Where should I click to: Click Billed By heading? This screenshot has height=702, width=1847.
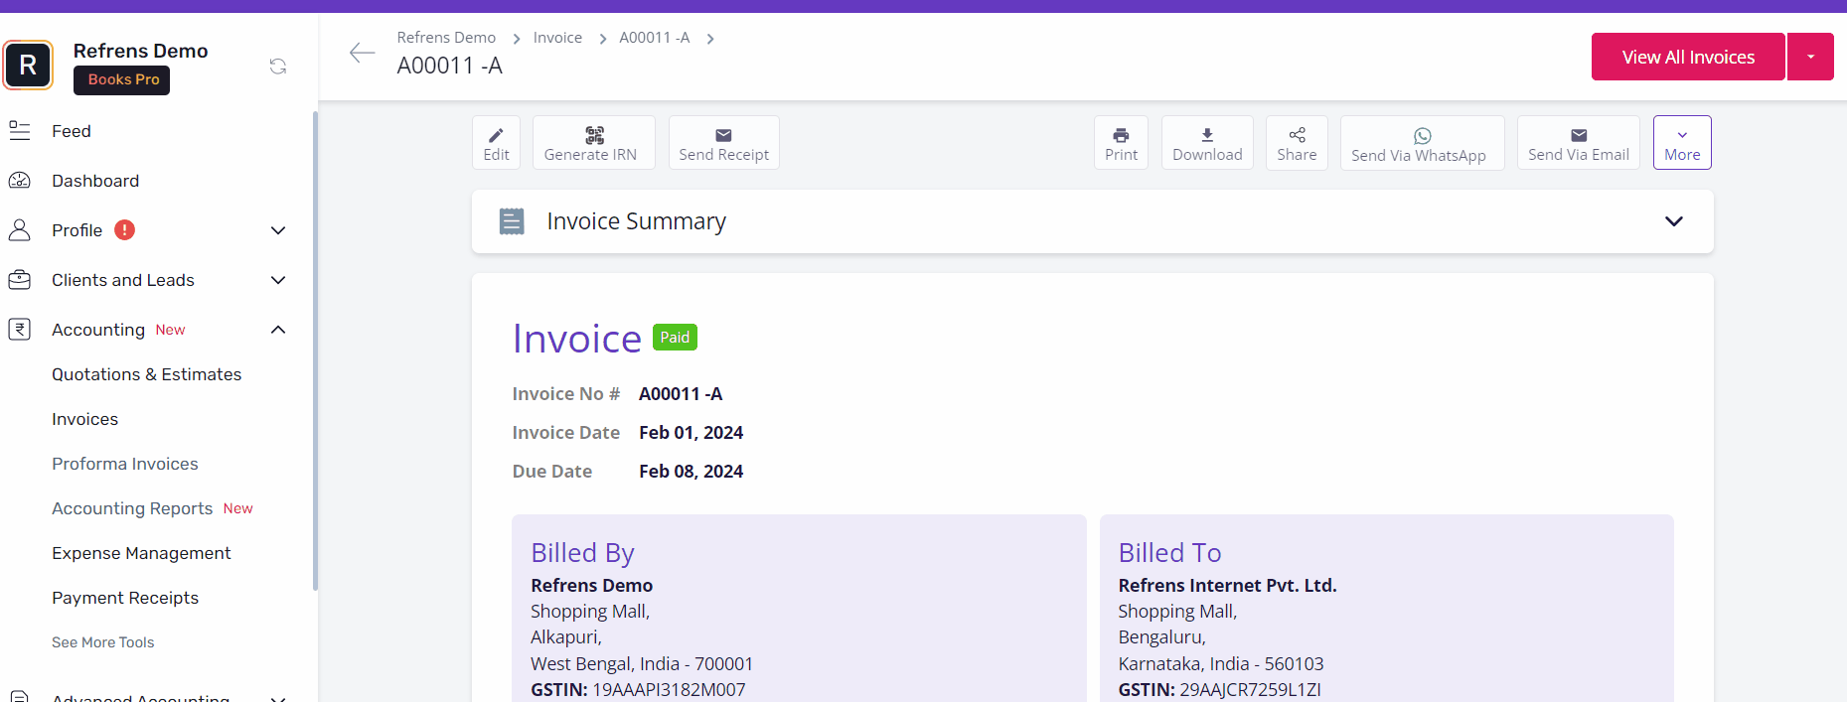click(x=582, y=553)
